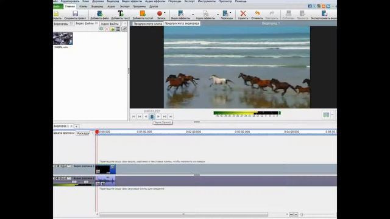Click the split-screen preview layout icon
Image resolution: width=390 pixels, height=219 pixels.
click(x=326, y=115)
